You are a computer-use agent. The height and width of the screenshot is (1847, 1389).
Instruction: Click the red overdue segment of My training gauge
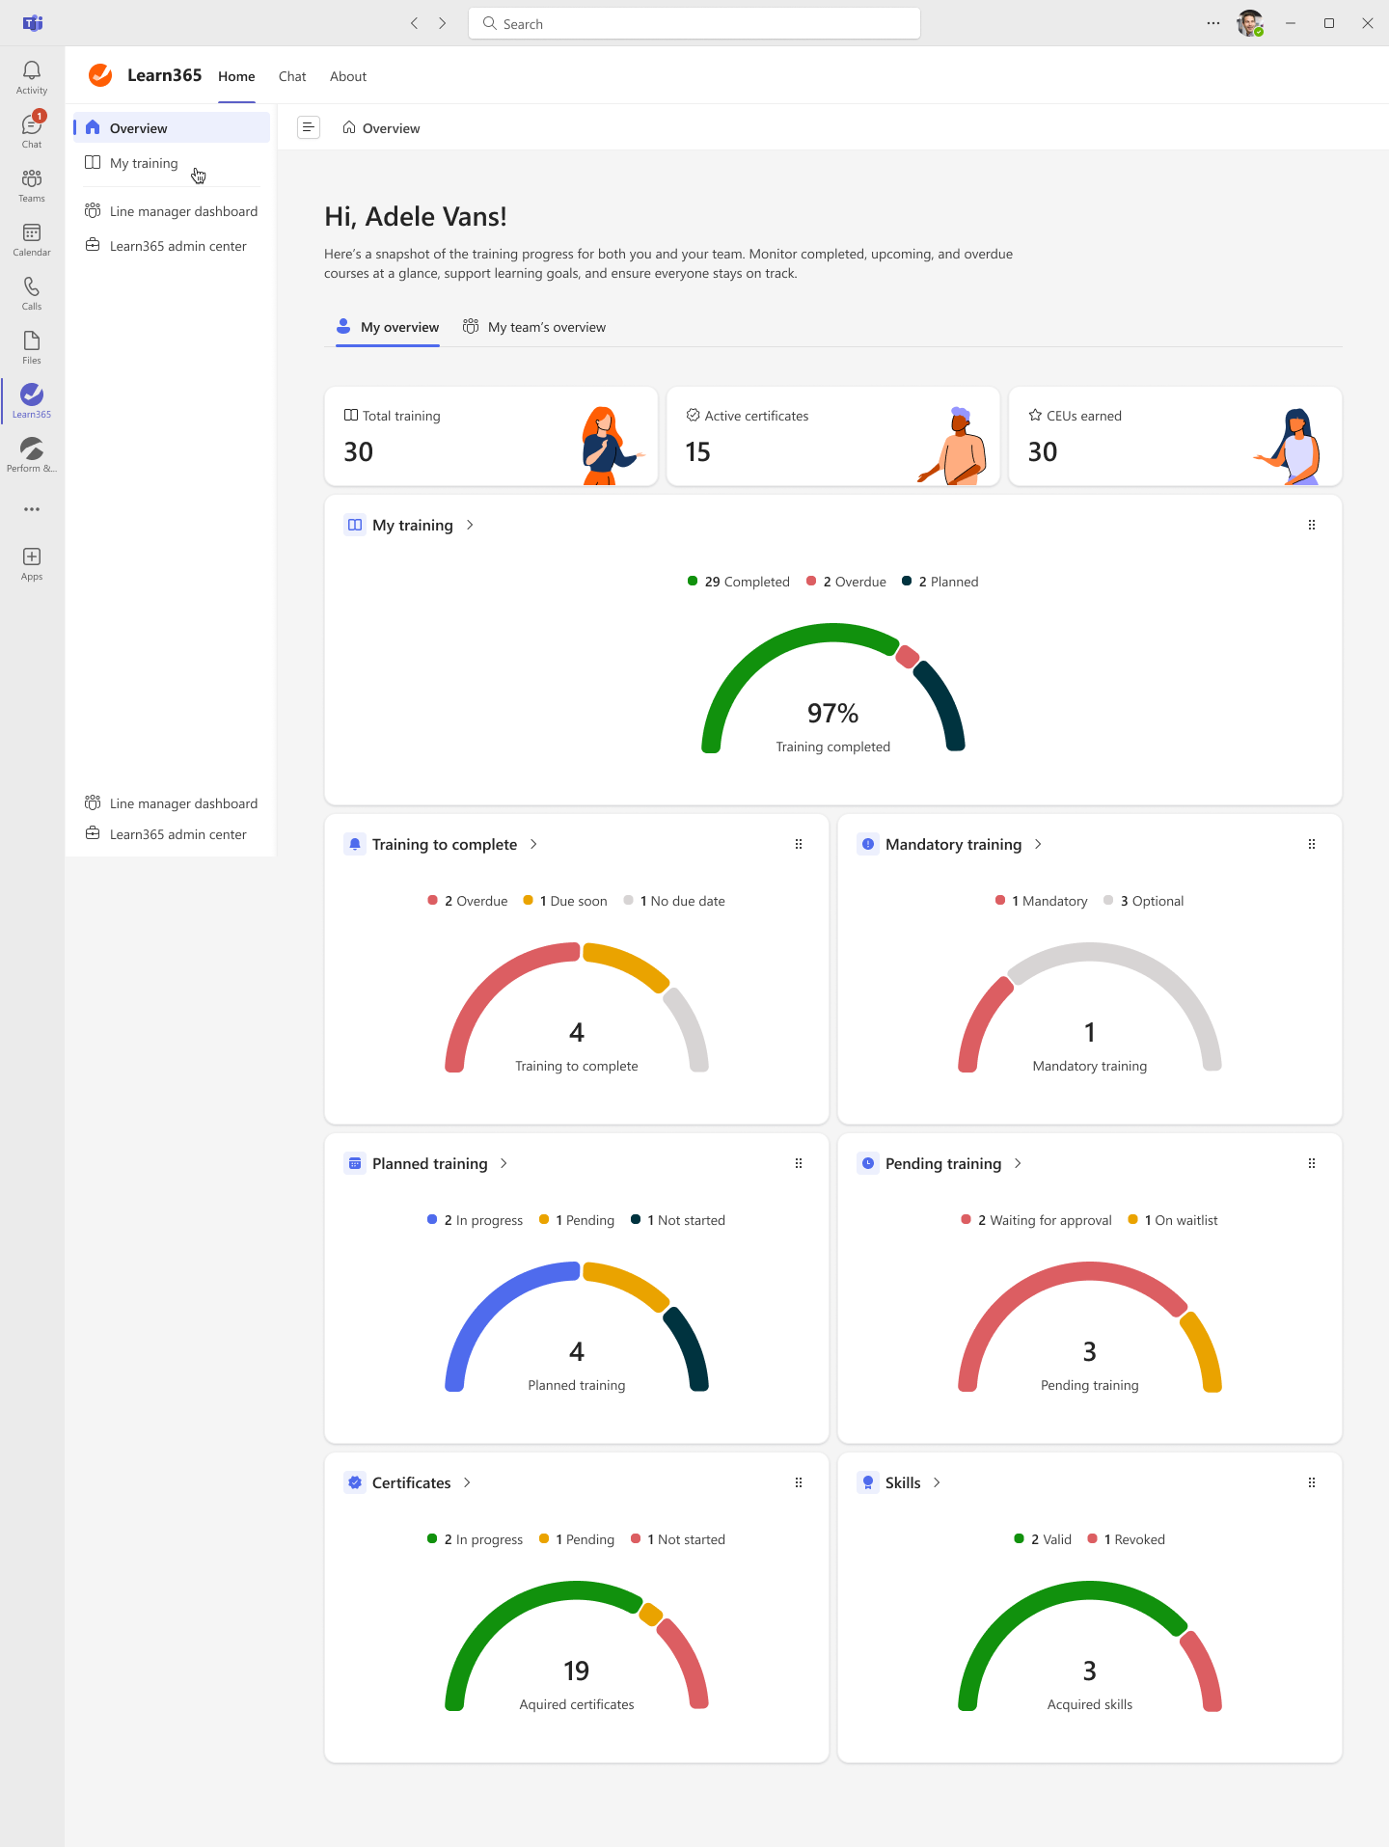(x=907, y=657)
